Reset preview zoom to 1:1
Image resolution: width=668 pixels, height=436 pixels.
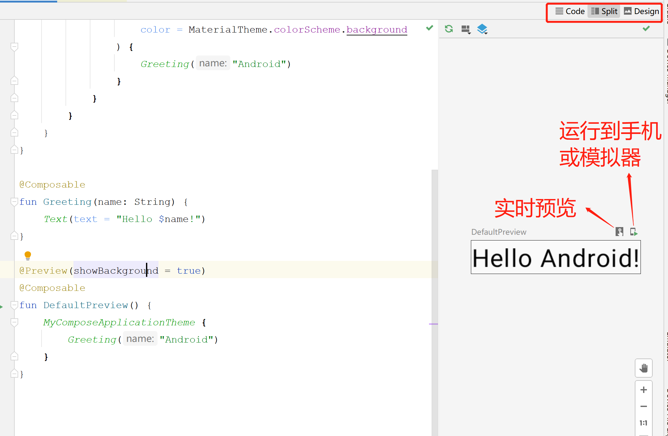tap(643, 423)
